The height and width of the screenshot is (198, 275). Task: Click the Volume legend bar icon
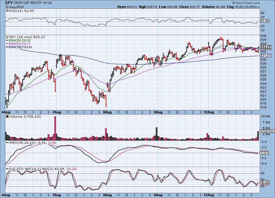(7, 116)
